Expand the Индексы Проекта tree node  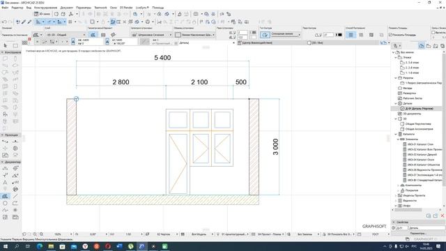click(x=395, y=196)
